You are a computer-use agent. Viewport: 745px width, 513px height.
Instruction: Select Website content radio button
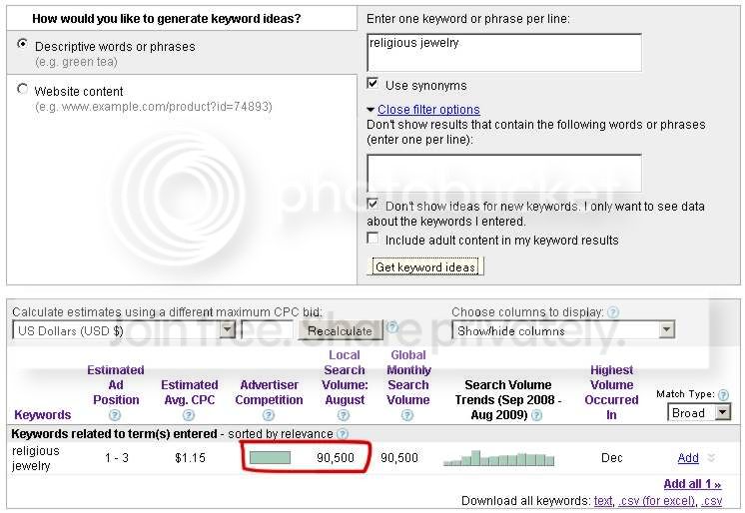point(22,89)
